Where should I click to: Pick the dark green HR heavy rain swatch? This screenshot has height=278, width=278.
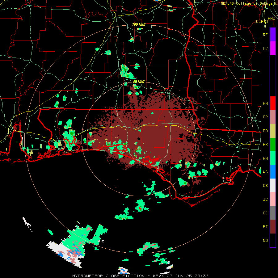tap(273, 145)
